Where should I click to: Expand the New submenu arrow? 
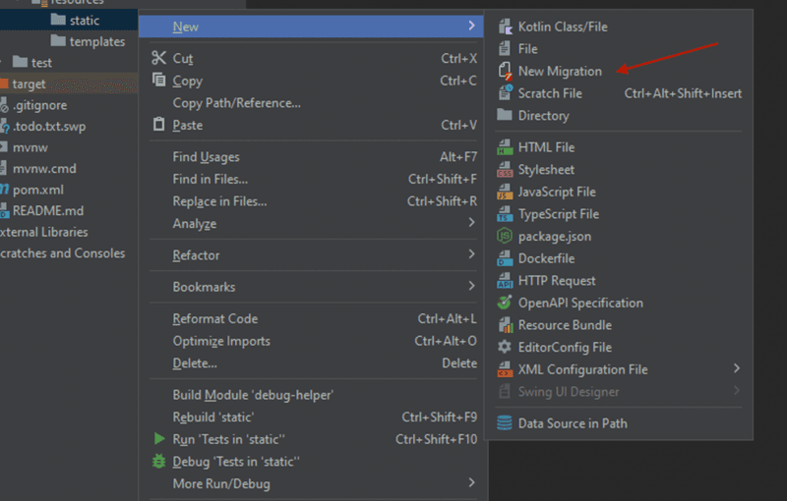(x=471, y=26)
